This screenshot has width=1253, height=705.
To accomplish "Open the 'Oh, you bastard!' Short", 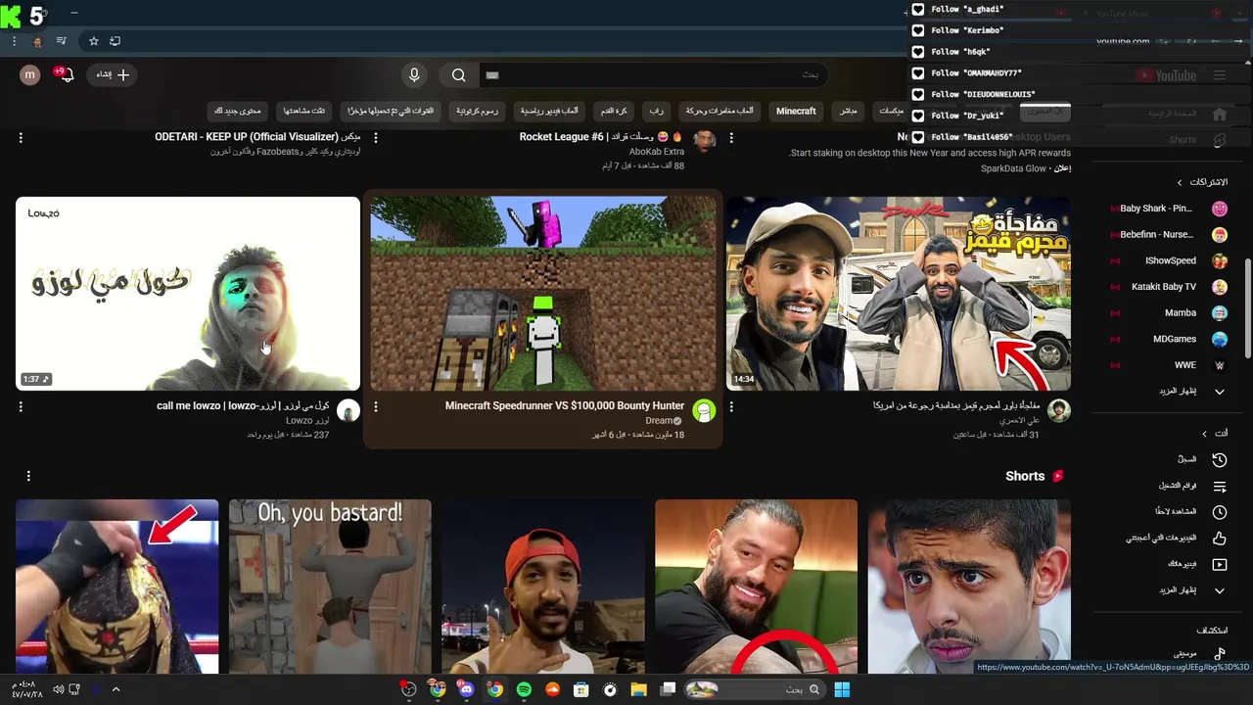I will [330, 587].
